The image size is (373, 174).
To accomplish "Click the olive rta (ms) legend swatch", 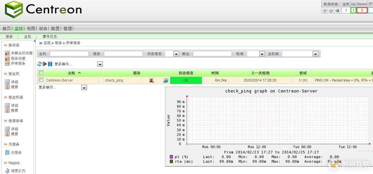I will pos(171,162).
